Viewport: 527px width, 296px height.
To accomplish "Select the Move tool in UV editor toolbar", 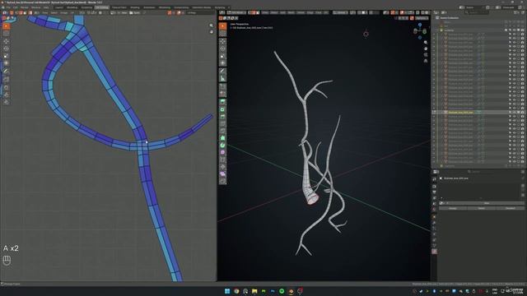I will coord(6,41).
